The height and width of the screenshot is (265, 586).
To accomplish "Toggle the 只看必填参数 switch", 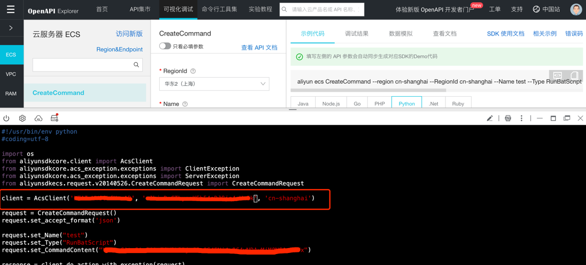I will coord(165,46).
